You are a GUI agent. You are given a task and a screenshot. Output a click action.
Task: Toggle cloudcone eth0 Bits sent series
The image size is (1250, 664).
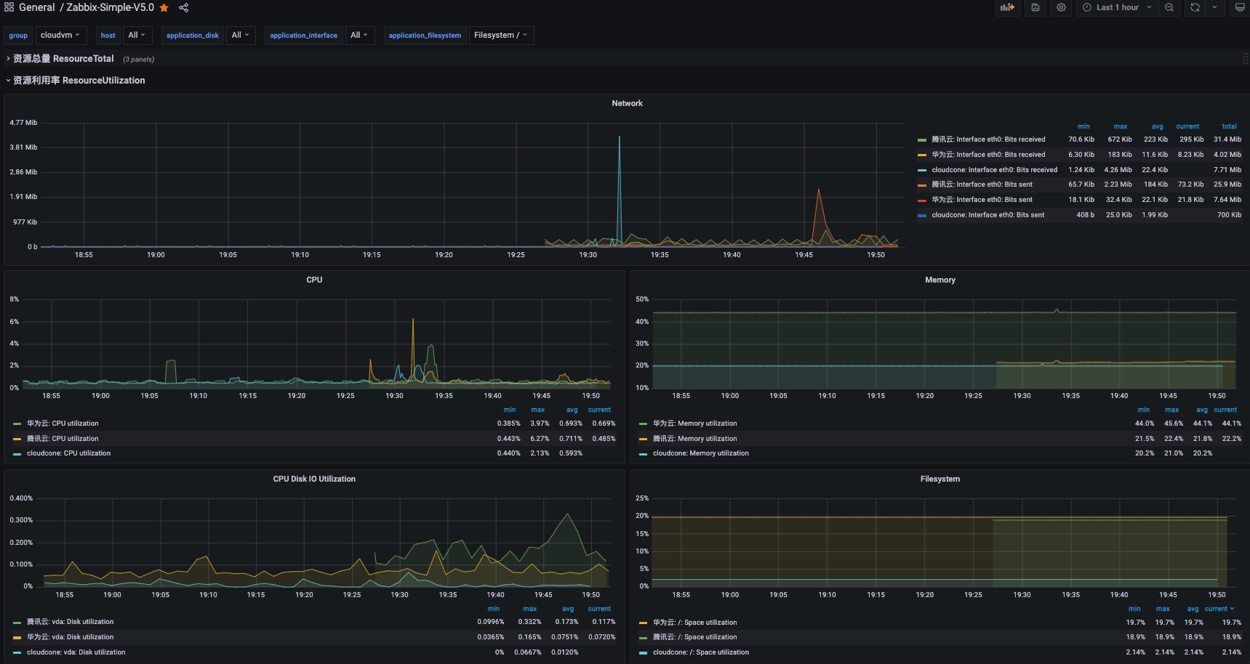tap(987, 215)
